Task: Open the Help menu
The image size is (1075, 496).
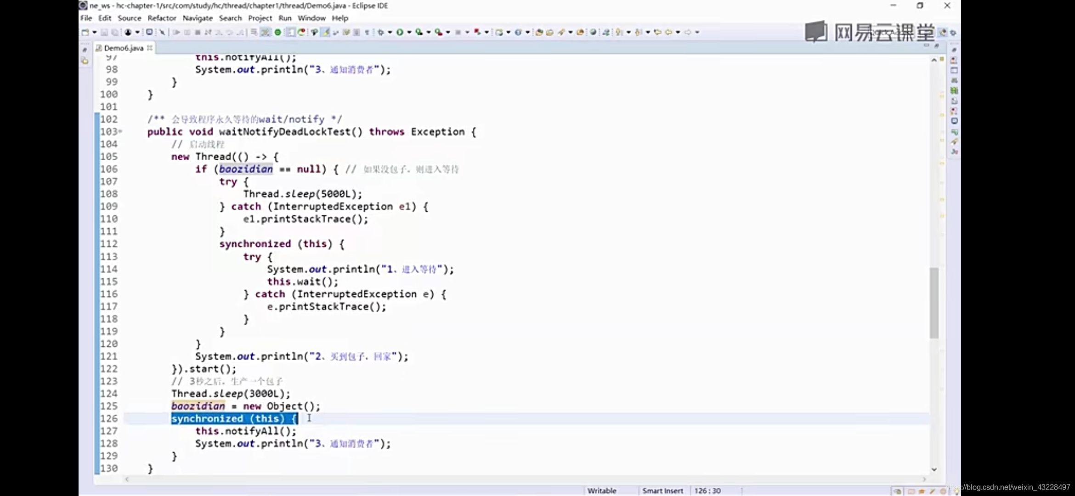Action: (340, 18)
